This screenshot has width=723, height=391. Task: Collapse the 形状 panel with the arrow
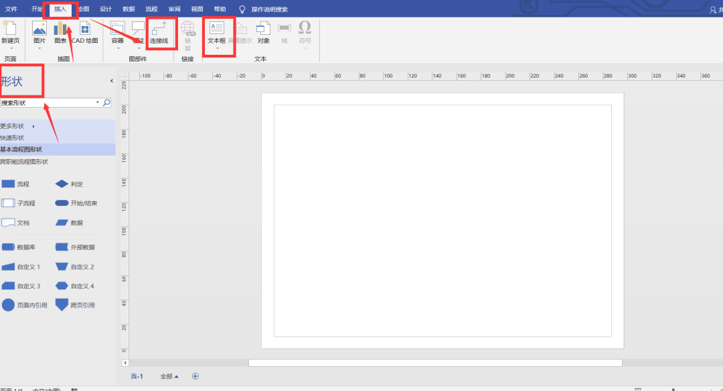tap(111, 81)
